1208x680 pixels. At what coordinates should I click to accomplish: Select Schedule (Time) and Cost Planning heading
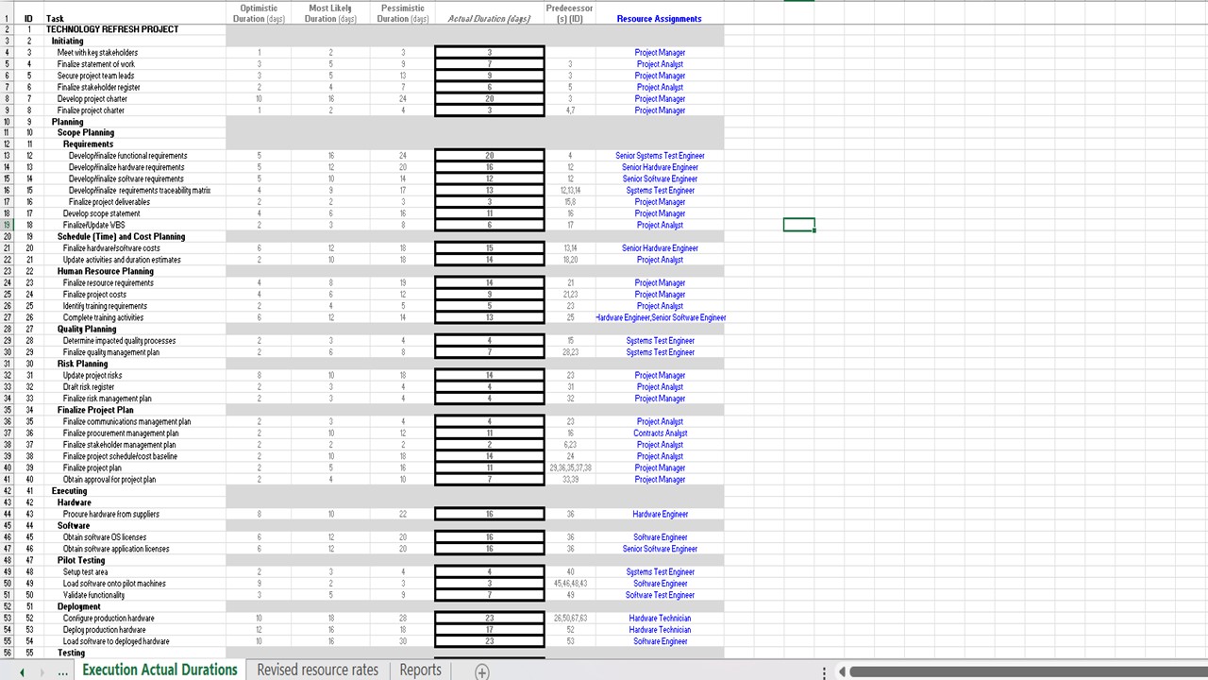pyautogui.click(x=121, y=236)
